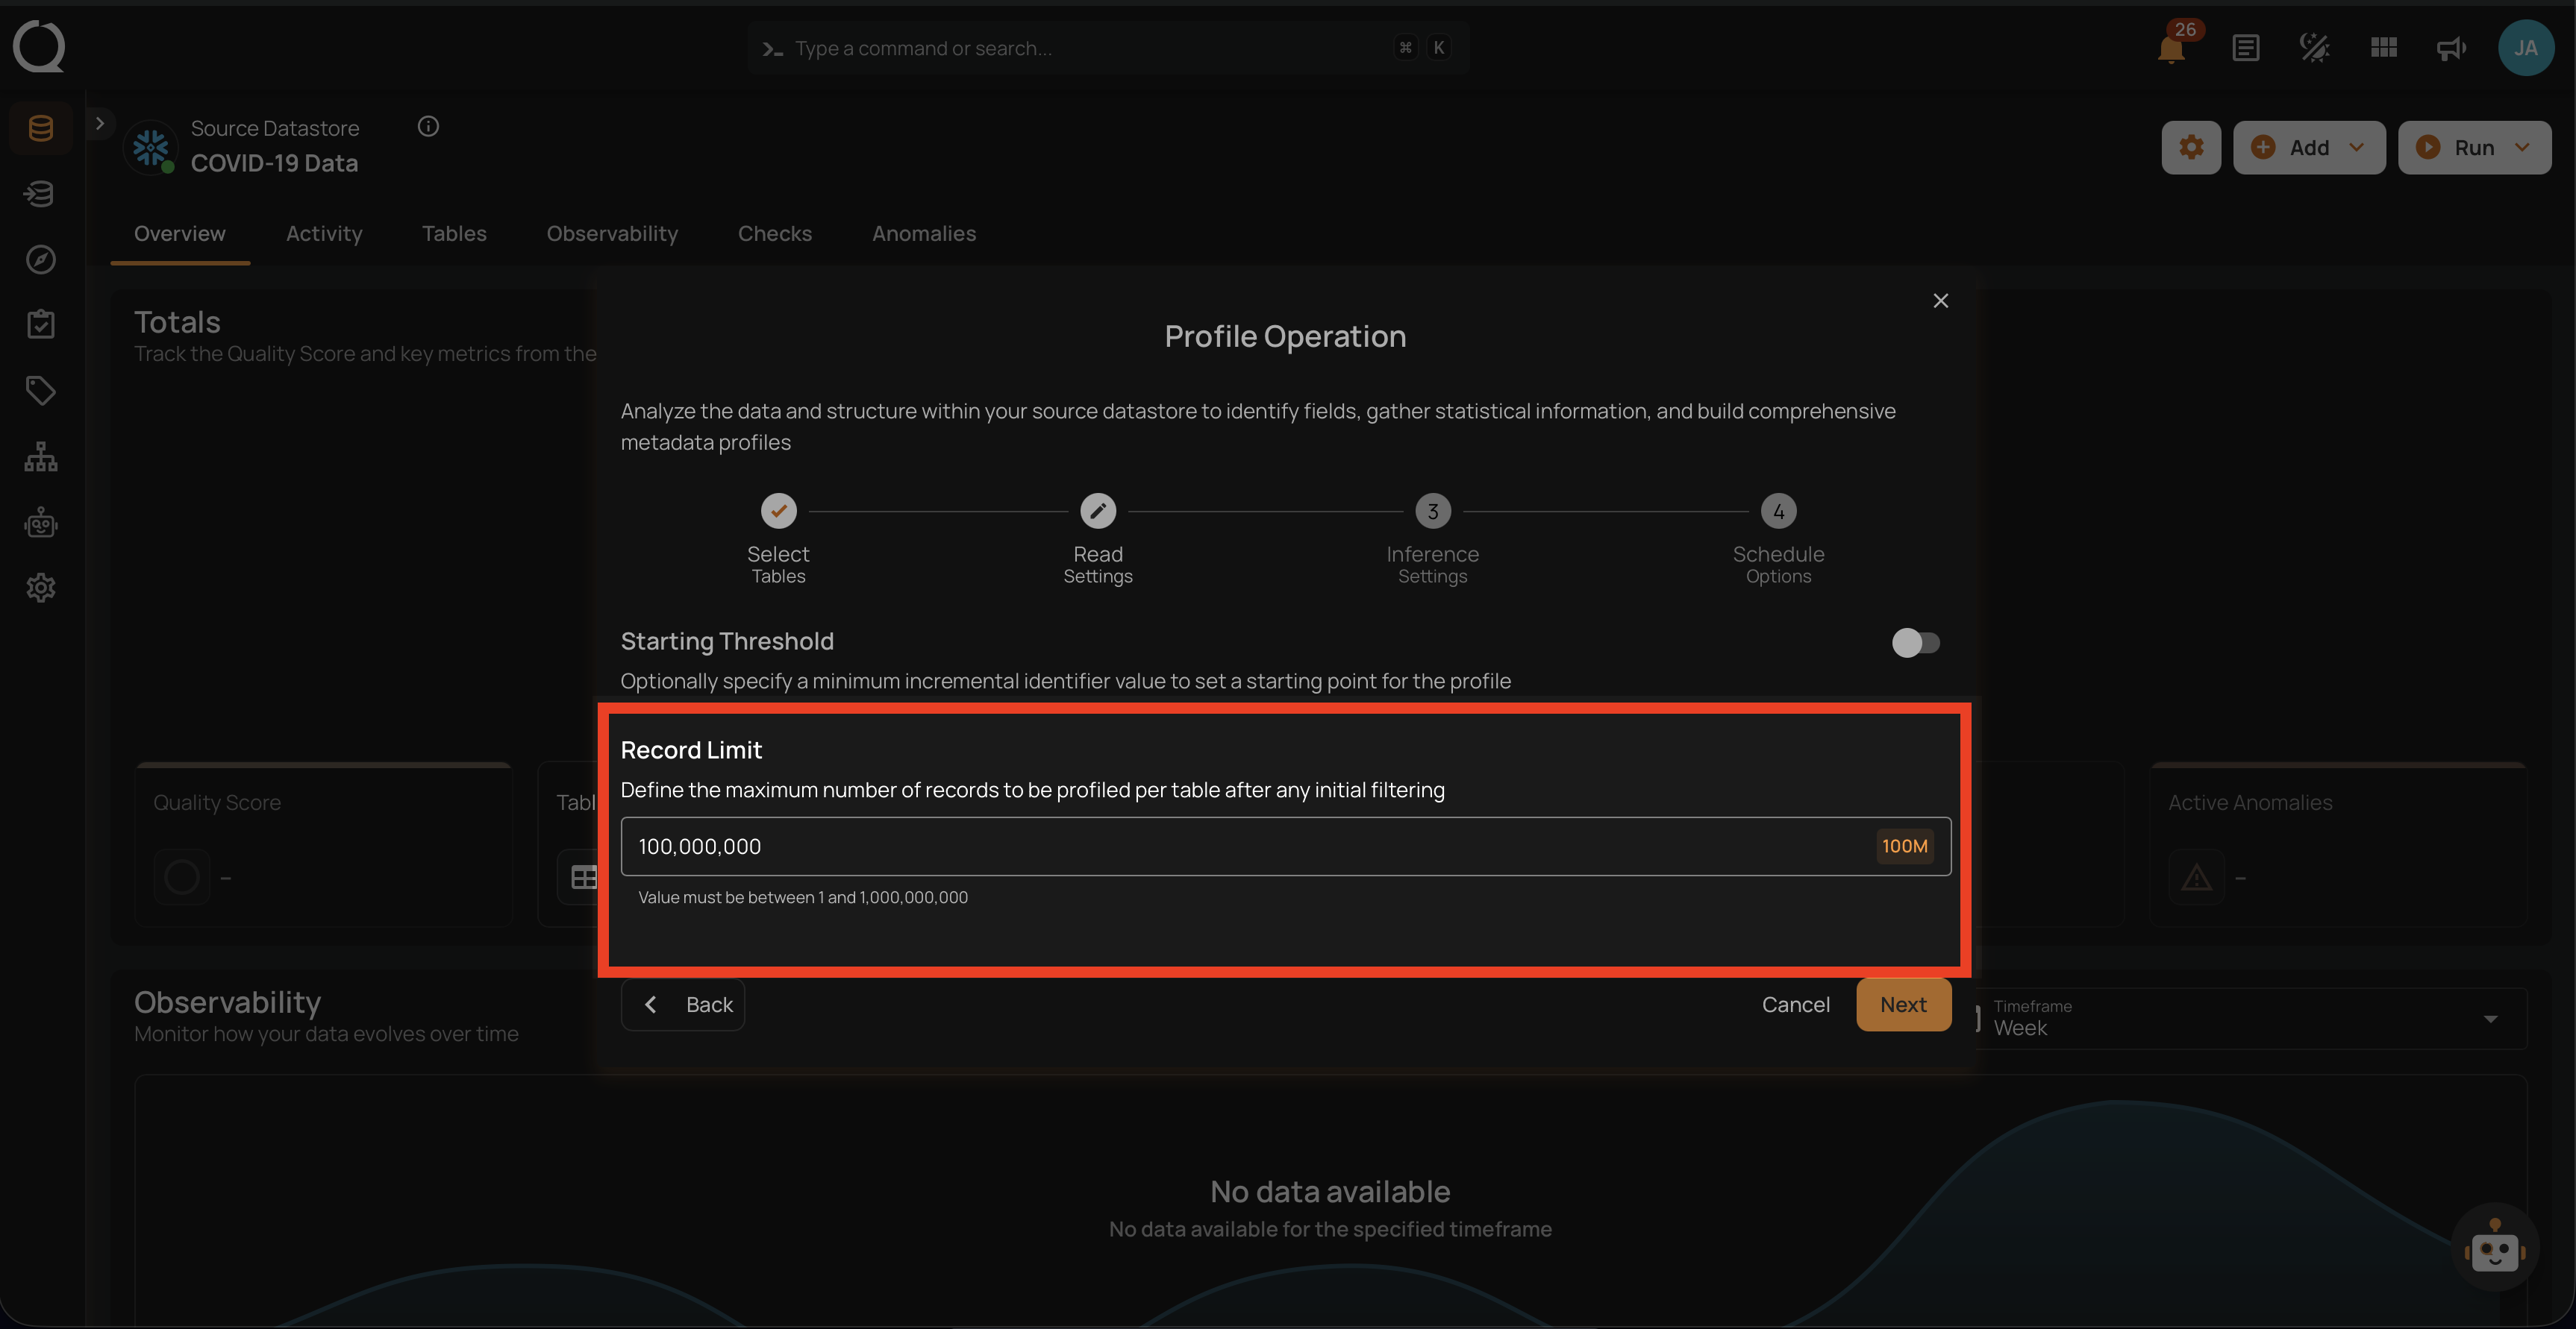
Task: Open the checks clipboard icon in the sidebar
Action: [x=40, y=323]
